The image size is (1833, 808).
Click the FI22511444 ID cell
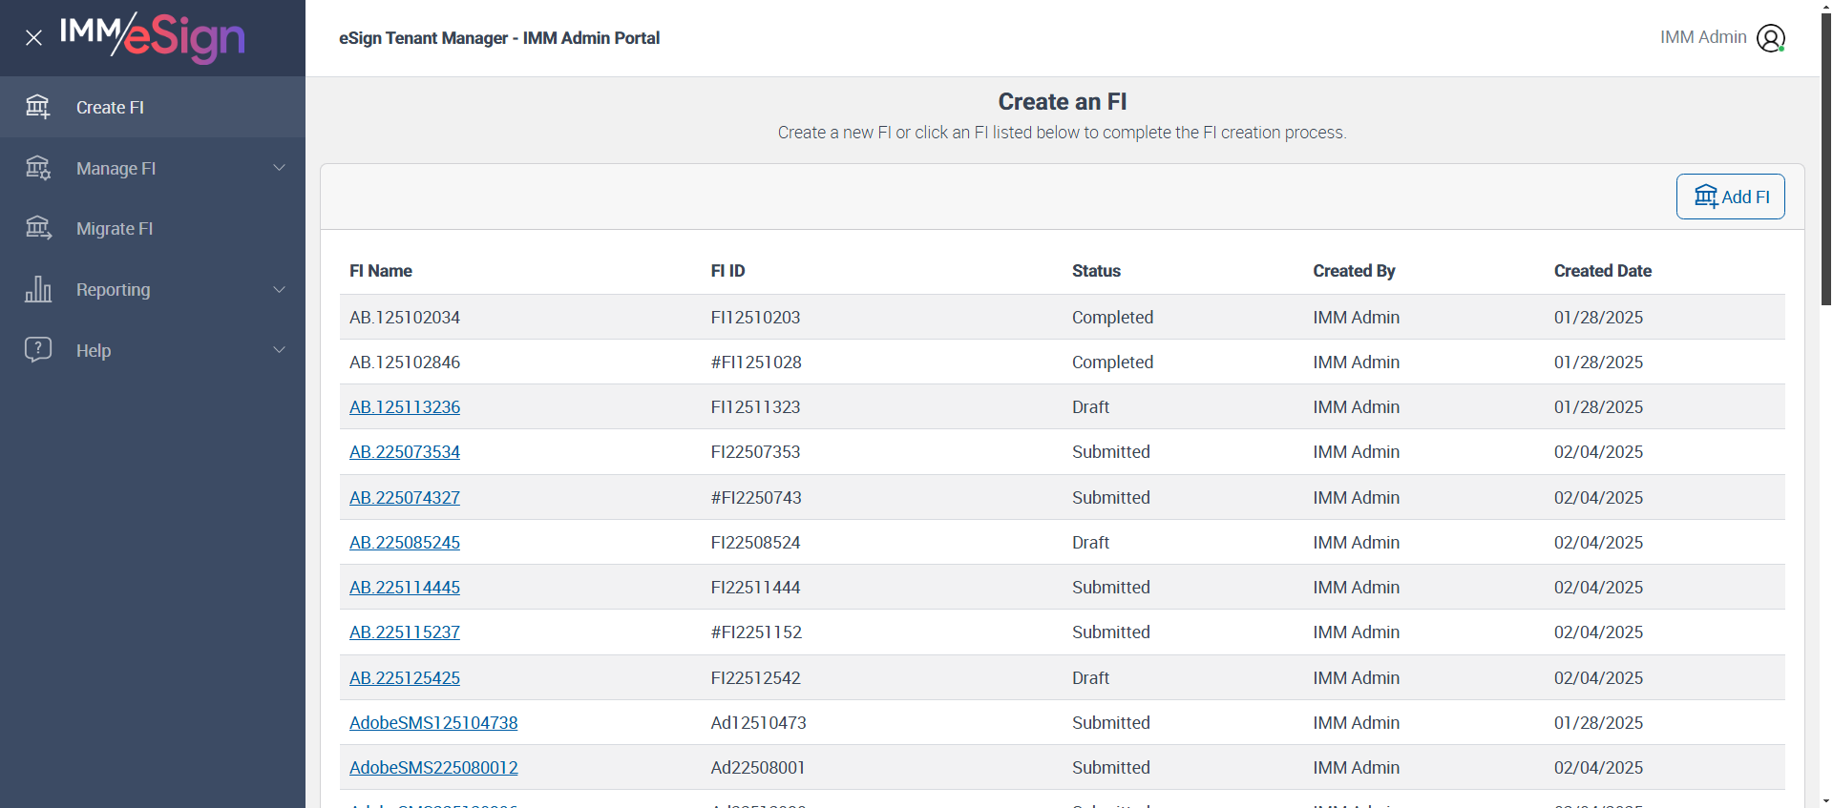pos(755,588)
